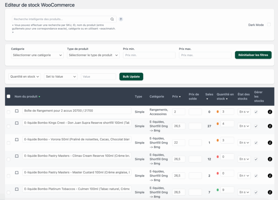Toggle manage stock for Climax Cream Reserve
278x200 pixels.
[256, 159]
